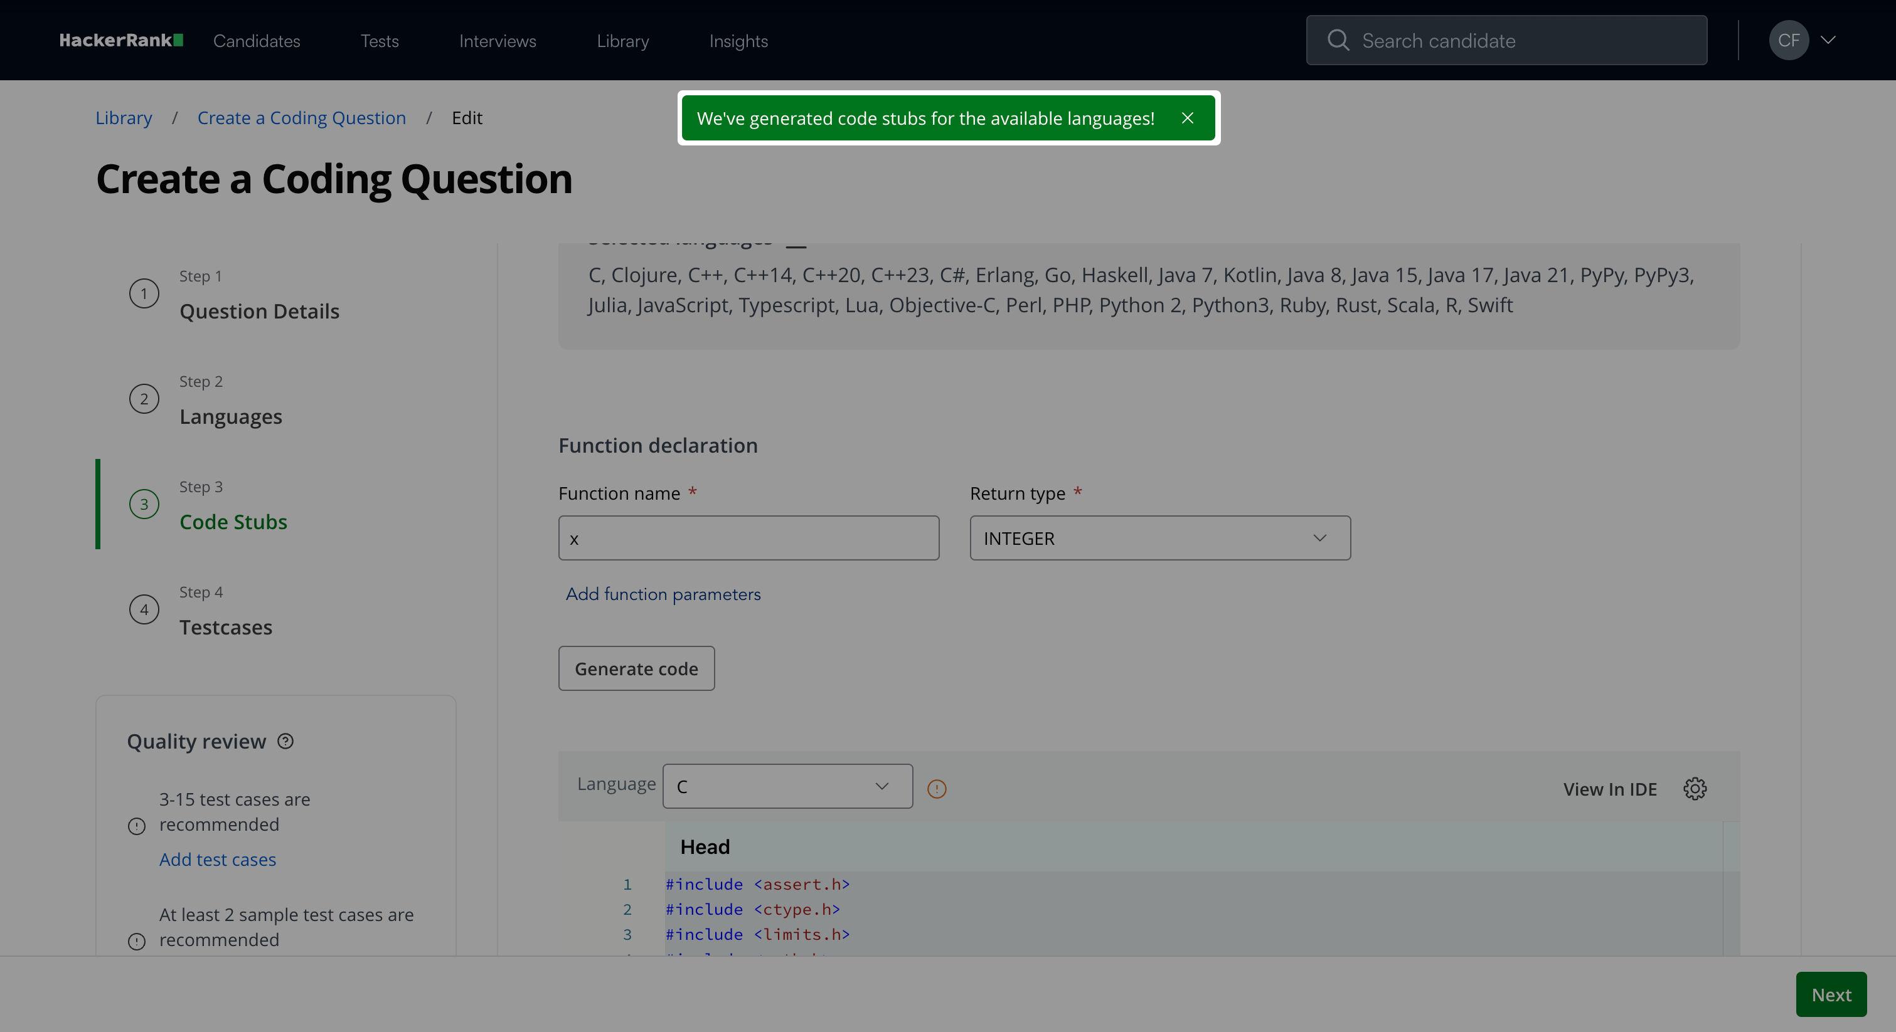The width and height of the screenshot is (1896, 1032).
Task: Expand the account chevron next to CF
Action: (x=1828, y=41)
